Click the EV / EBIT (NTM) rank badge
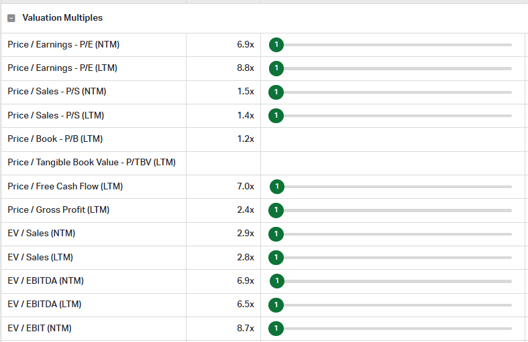 (x=276, y=329)
